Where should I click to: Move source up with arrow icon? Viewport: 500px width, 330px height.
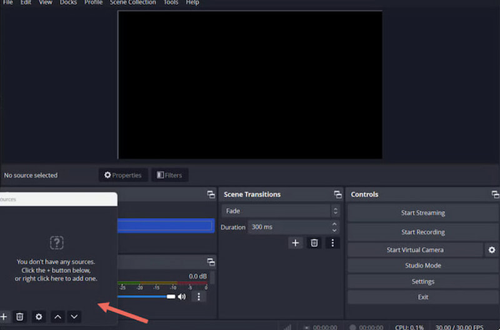tap(57, 317)
